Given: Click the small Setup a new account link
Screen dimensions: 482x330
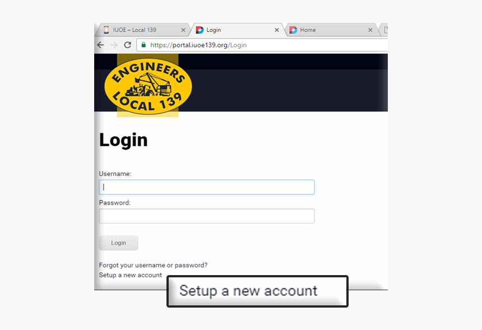Looking at the screenshot, I should (131, 275).
